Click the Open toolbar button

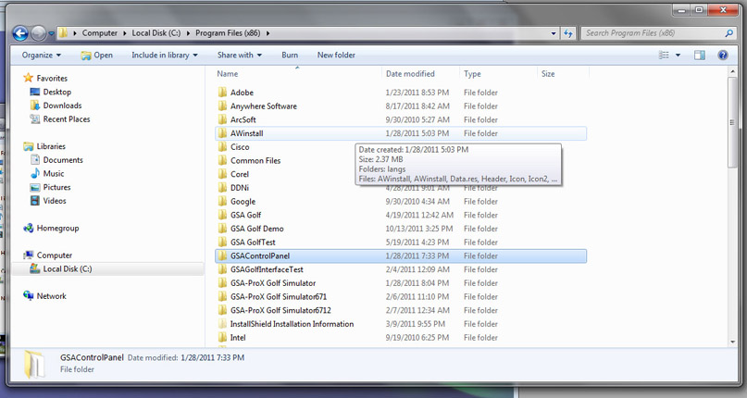point(96,56)
